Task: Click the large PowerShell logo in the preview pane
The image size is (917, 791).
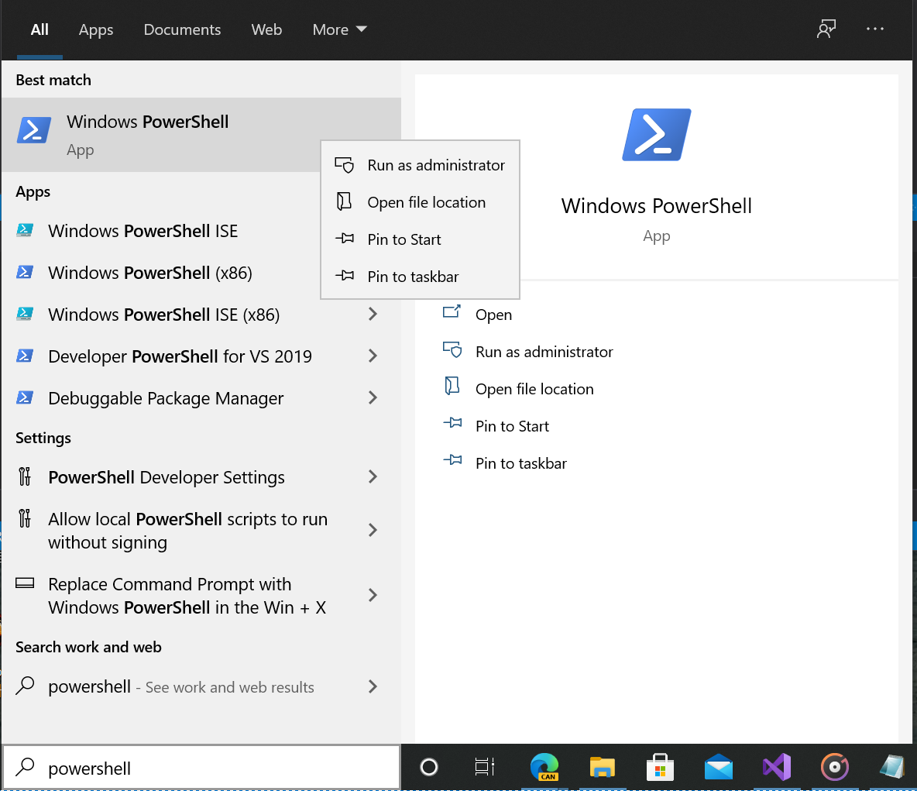Action: coord(656,135)
